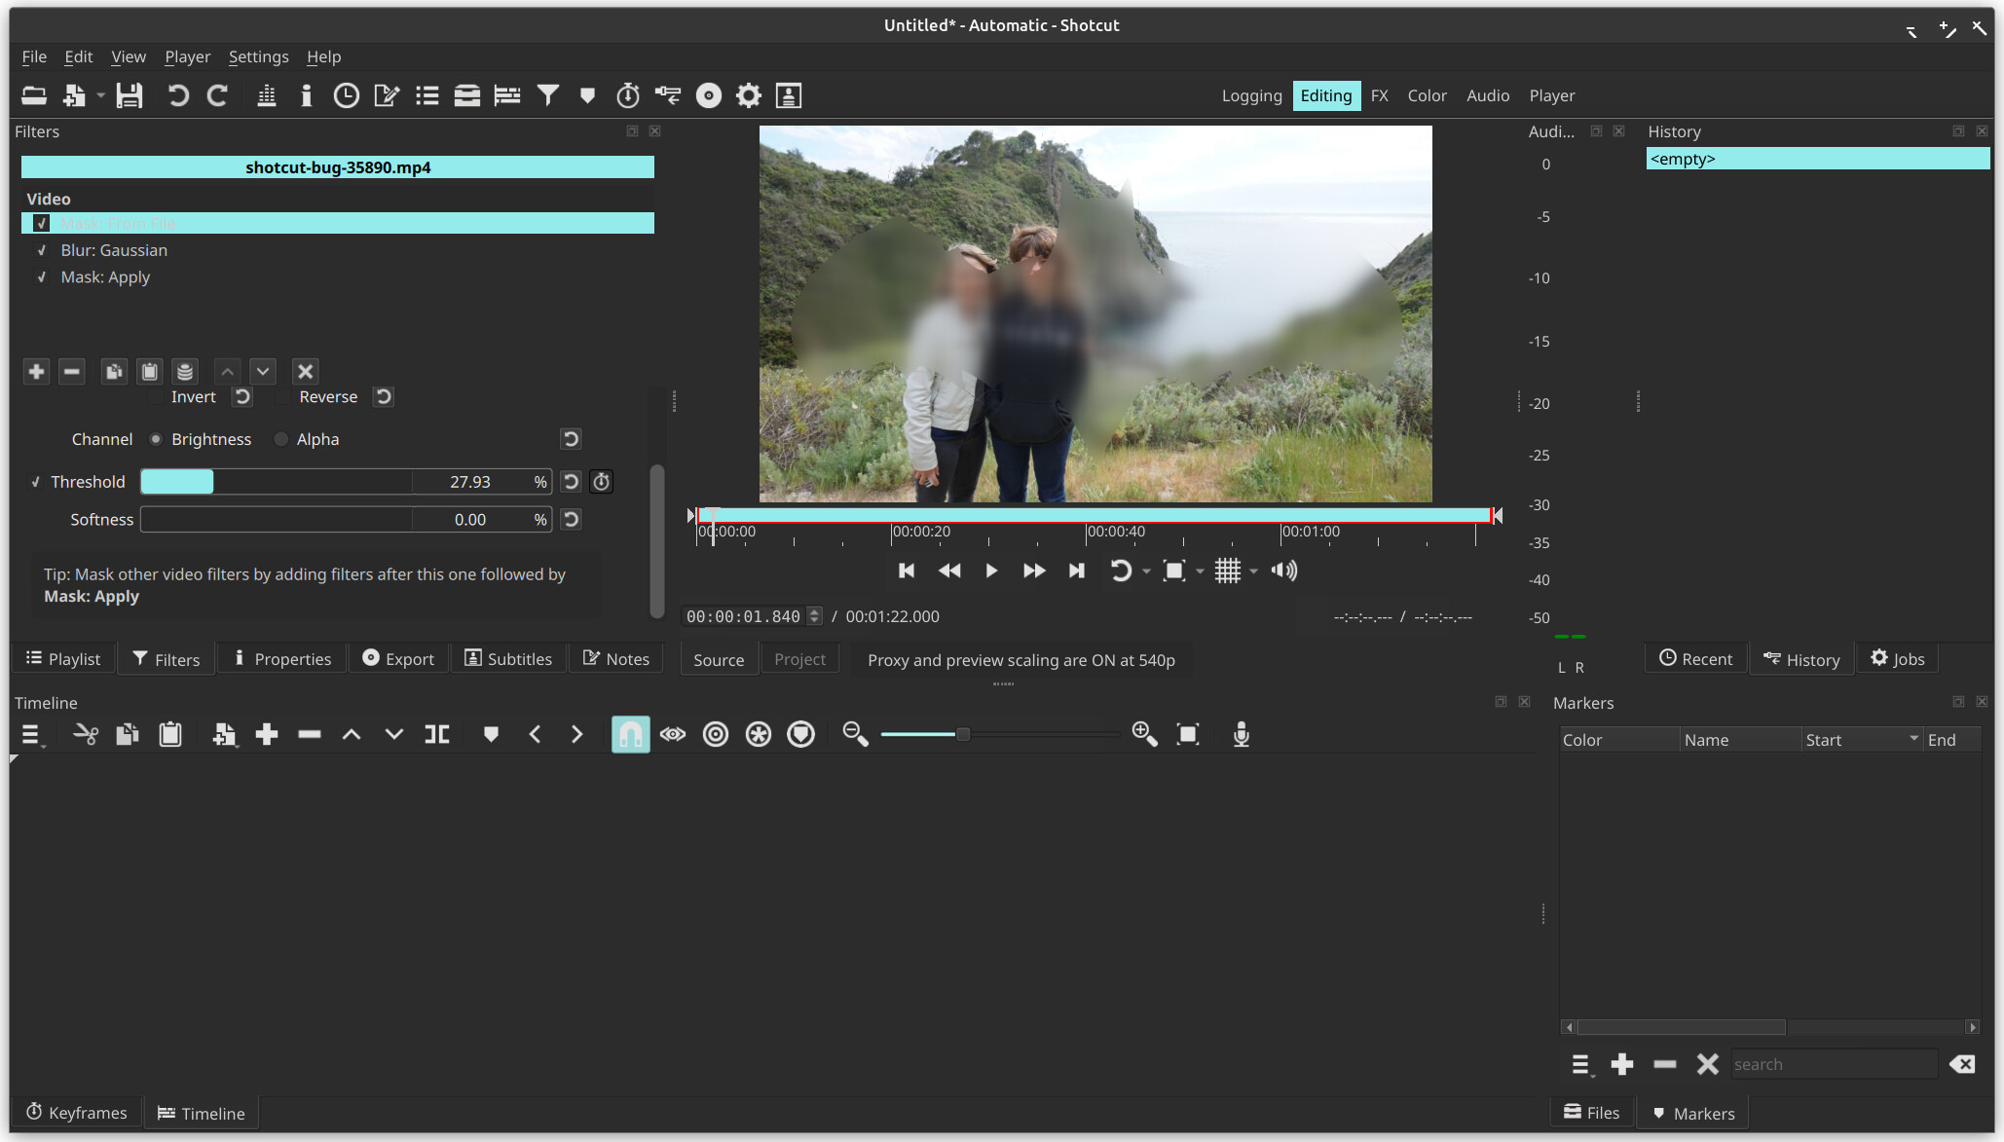Select the Alpha channel radio button

point(281,439)
